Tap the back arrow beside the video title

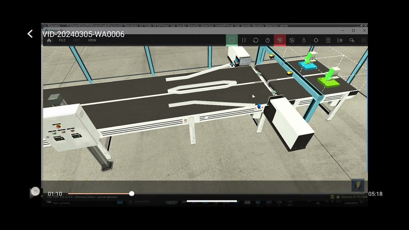(x=30, y=34)
